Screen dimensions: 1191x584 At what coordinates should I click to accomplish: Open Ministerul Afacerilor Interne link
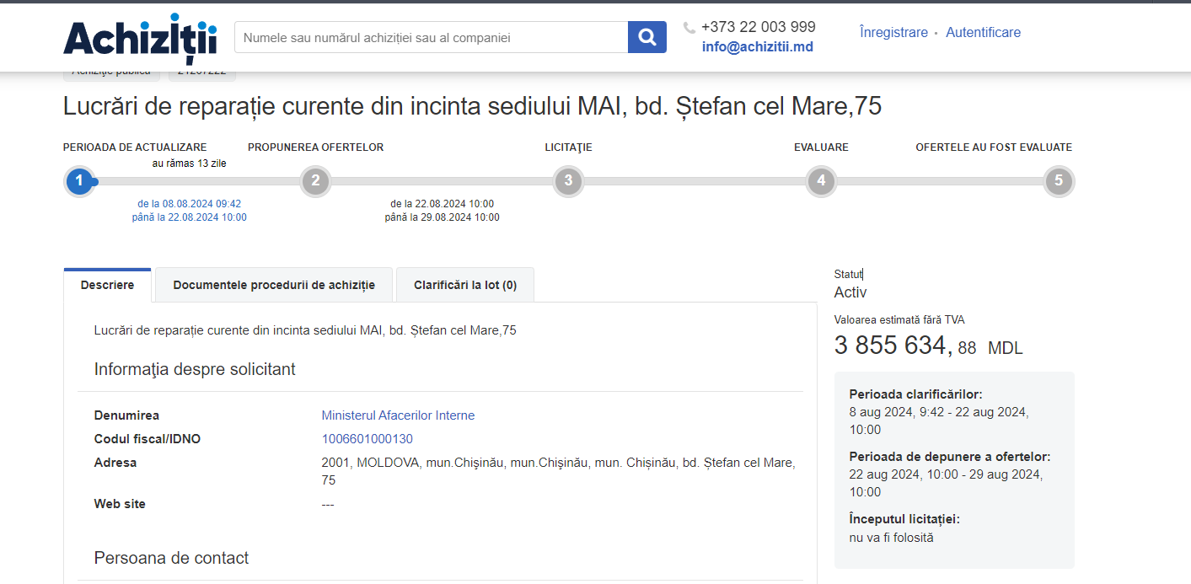coord(398,415)
